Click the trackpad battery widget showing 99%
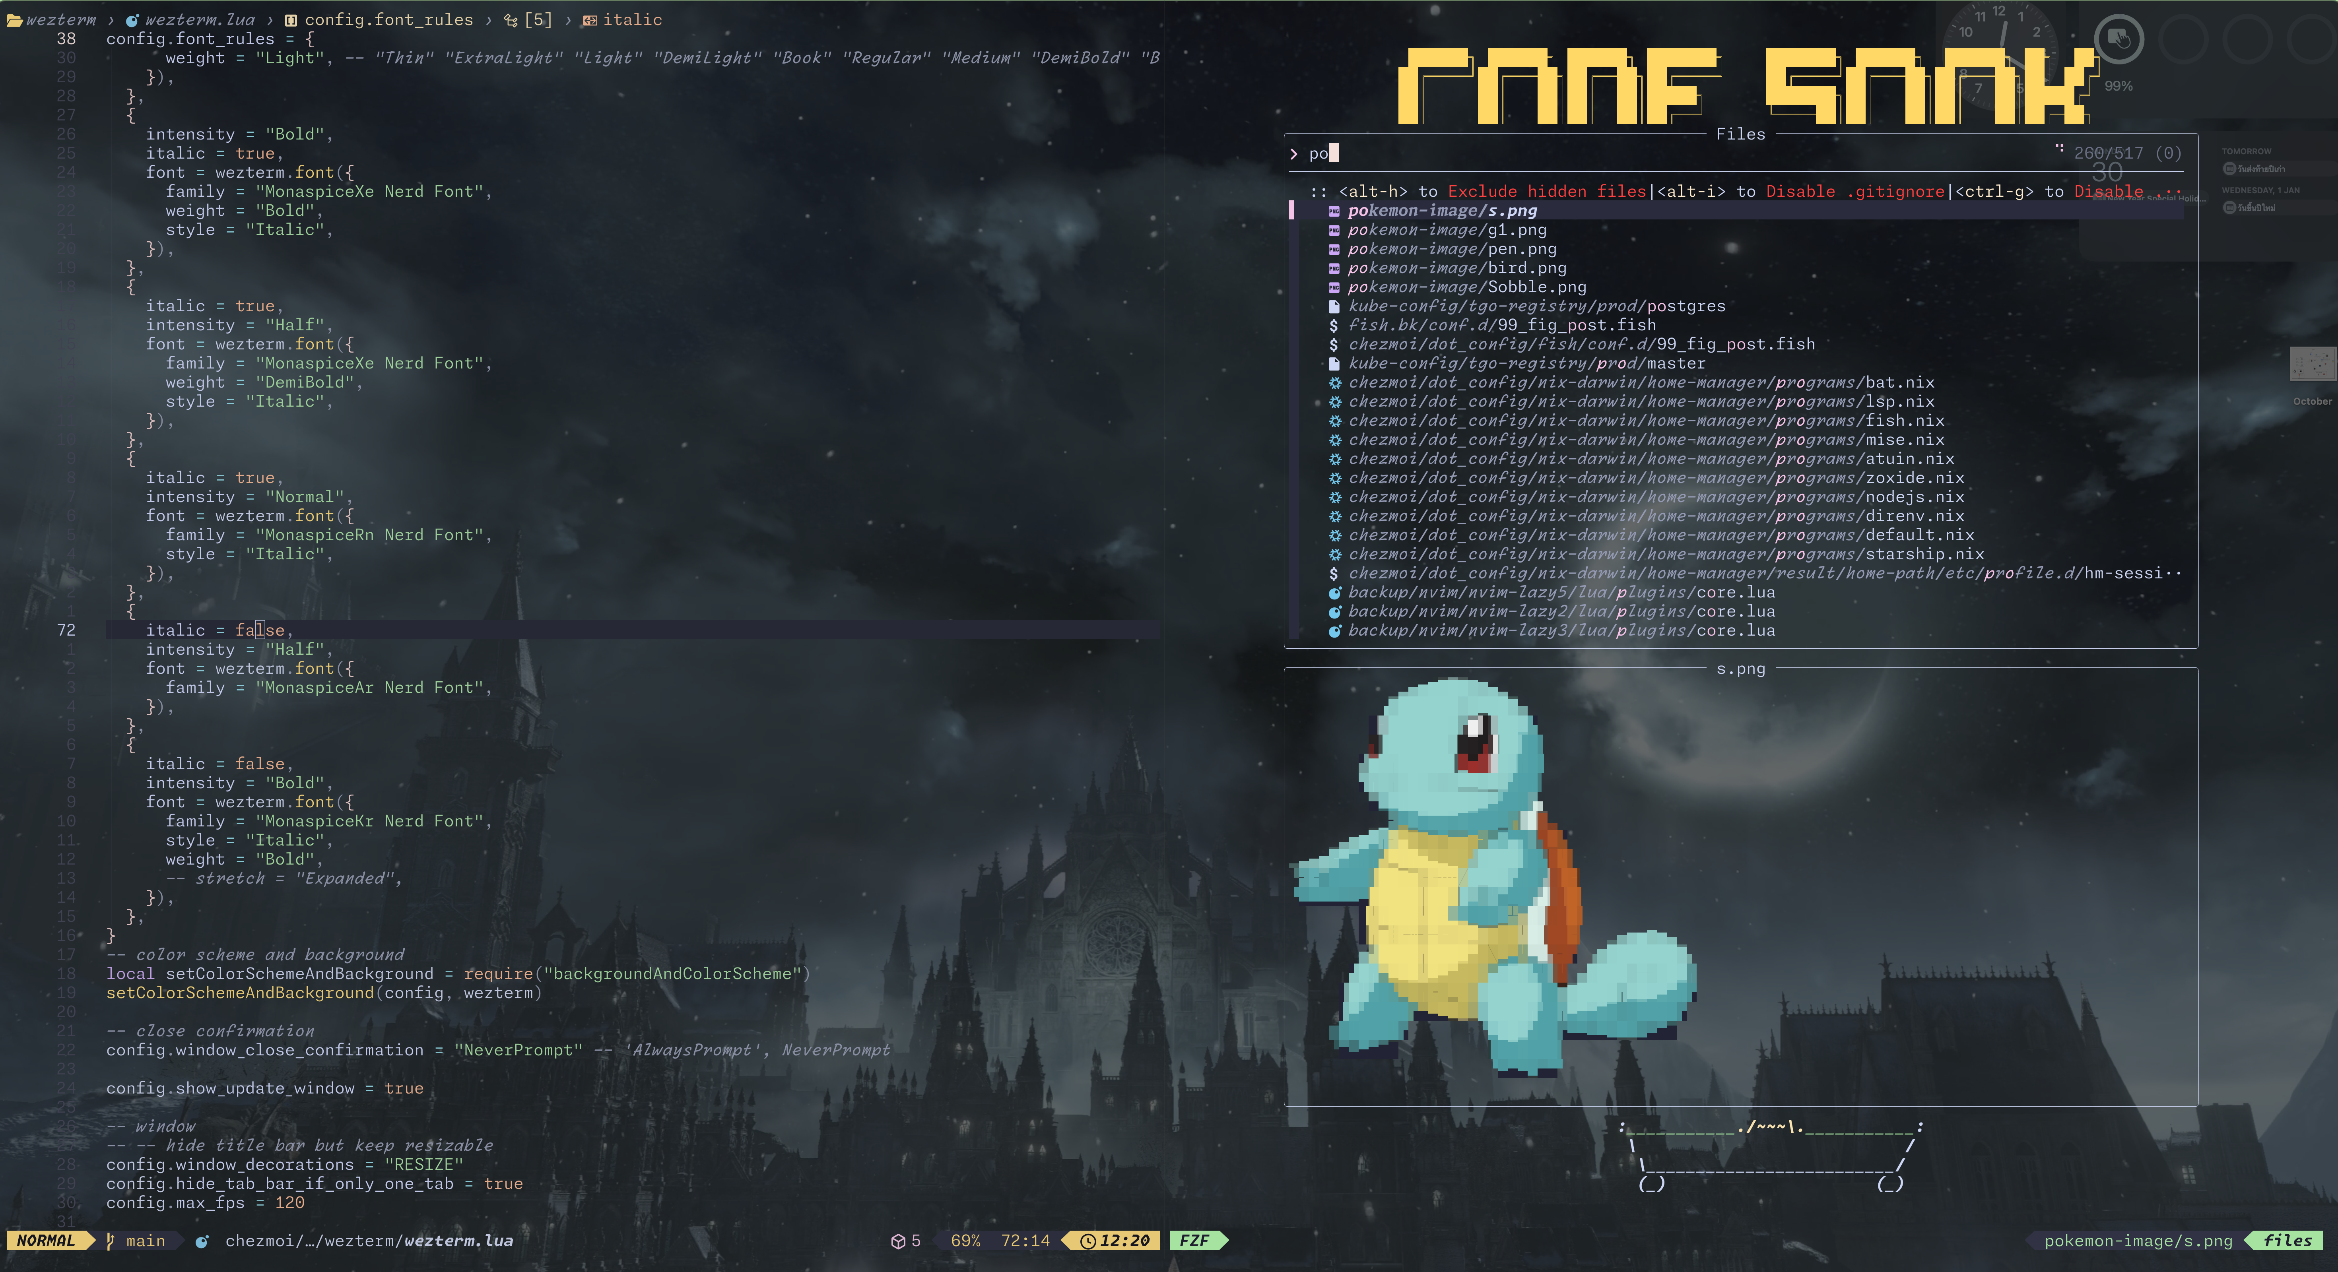 coord(2119,40)
